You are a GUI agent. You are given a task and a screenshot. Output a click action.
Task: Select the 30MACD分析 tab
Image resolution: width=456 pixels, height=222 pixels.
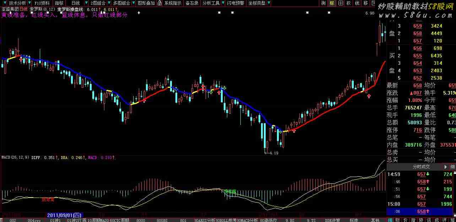247,220
